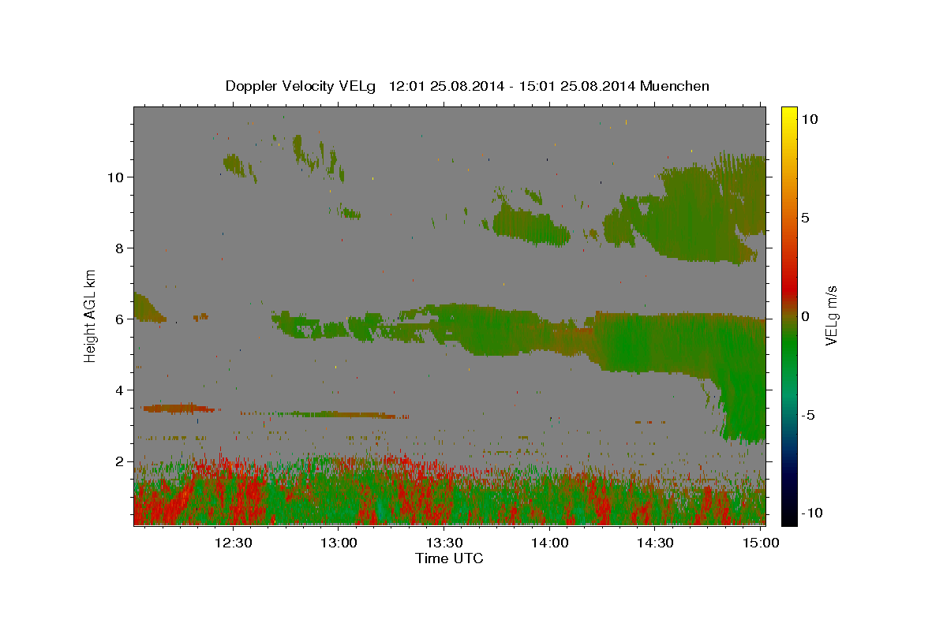Screen dimensions: 947x631
Task: Click the colorbar value label 5
Action: (806, 218)
